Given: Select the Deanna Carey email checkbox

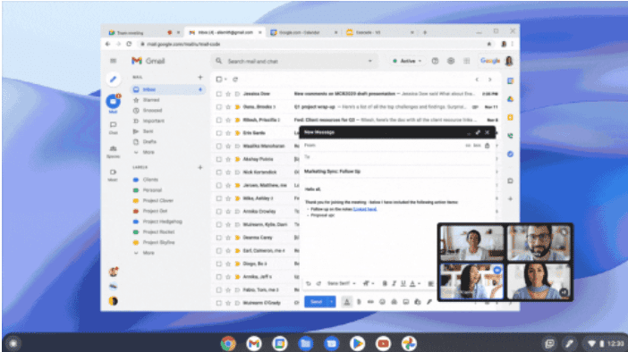Looking at the screenshot, I should click(x=218, y=238).
